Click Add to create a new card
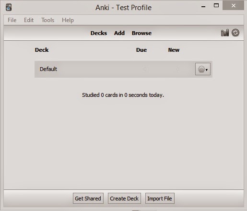 (x=119, y=33)
